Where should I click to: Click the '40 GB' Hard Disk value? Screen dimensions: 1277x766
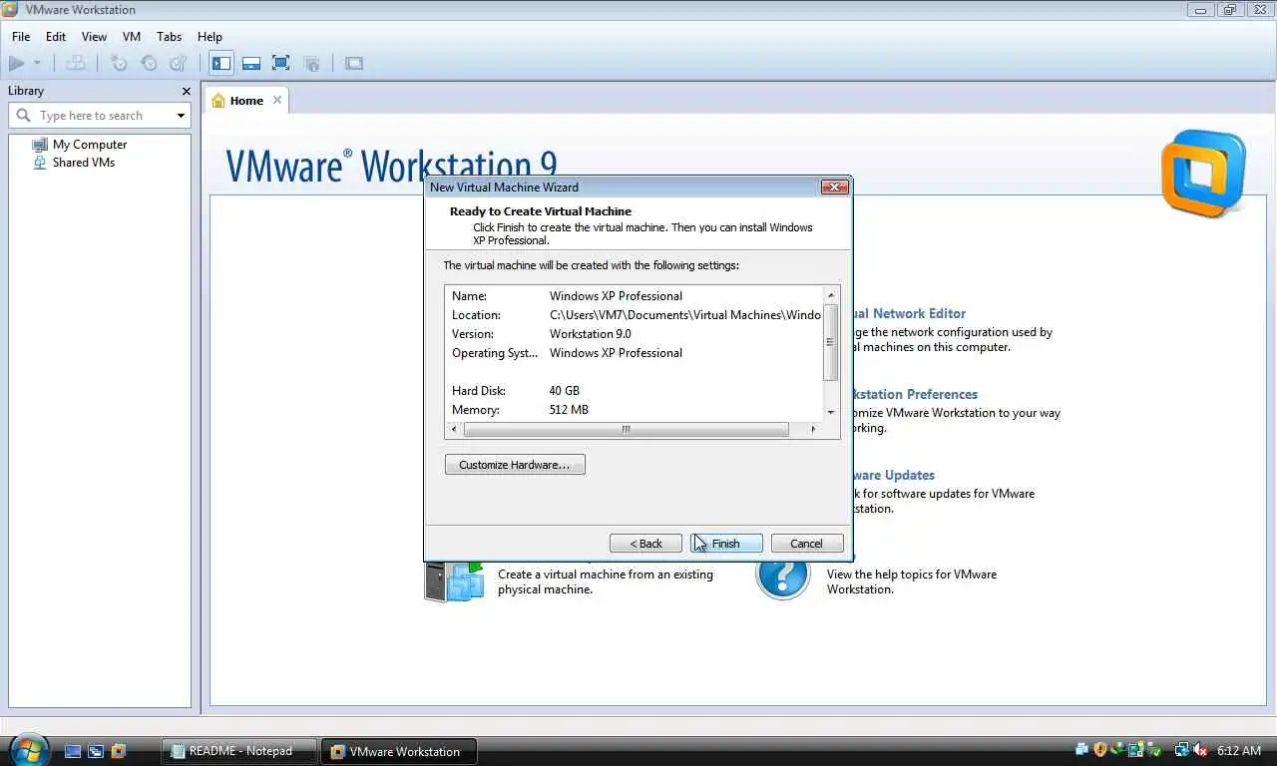[x=564, y=391]
